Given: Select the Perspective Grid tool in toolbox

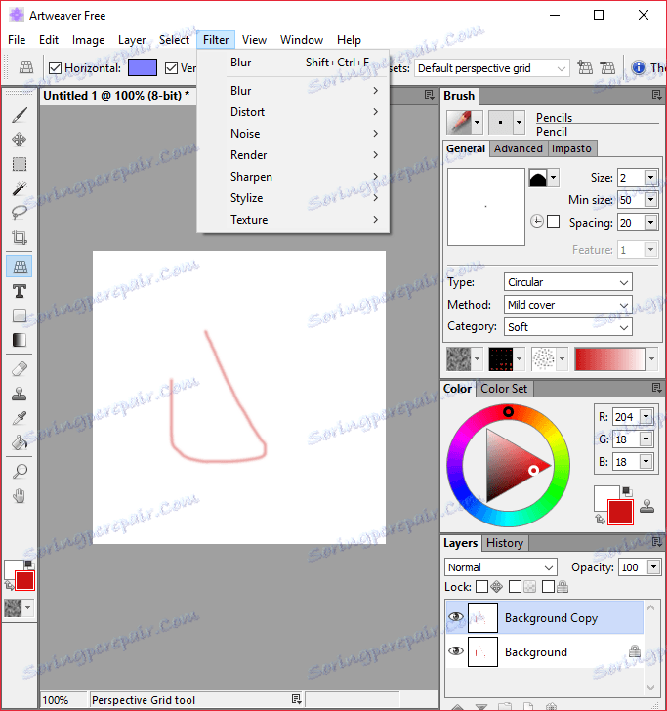Looking at the screenshot, I should pyautogui.click(x=20, y=267).
